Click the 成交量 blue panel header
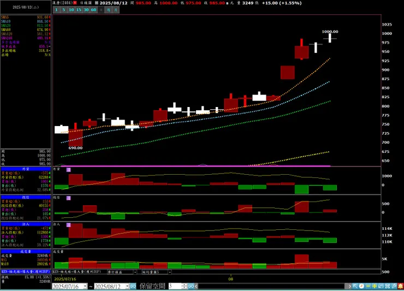The width and height of the screenshot is (404, 291). tap(26, 252)
